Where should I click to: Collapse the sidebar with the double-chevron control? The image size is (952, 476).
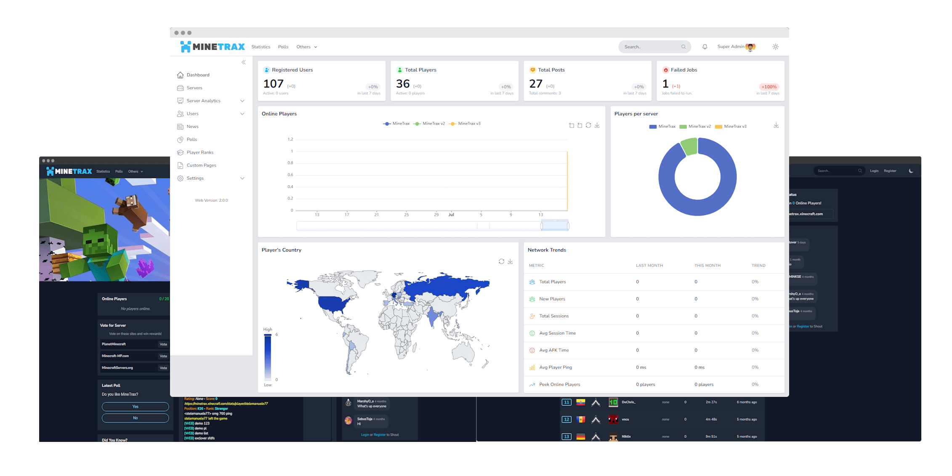pyautogui.click(x=243, y=62)
